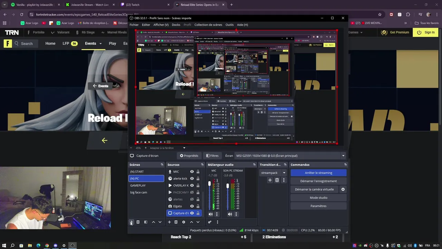Expand Events dropdown in TRN navigation
The height and width of the screenshot is (249, 442).
pos(100,44)
